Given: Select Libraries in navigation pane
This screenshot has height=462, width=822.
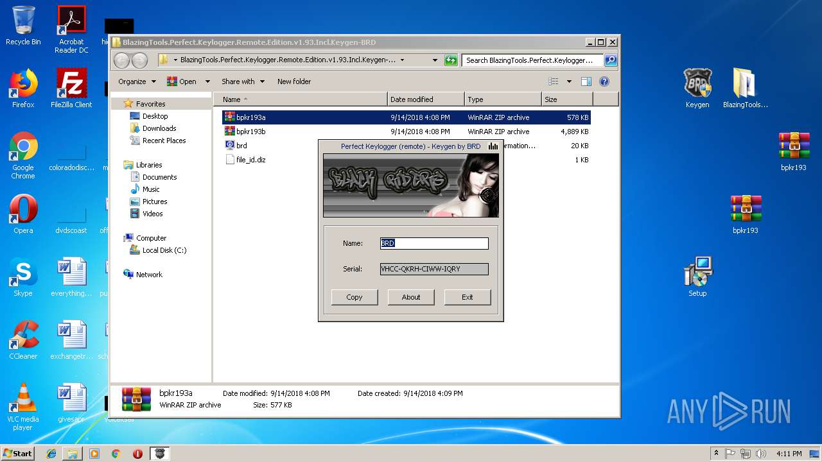Looking at the screenshot, I should [149, 165].
